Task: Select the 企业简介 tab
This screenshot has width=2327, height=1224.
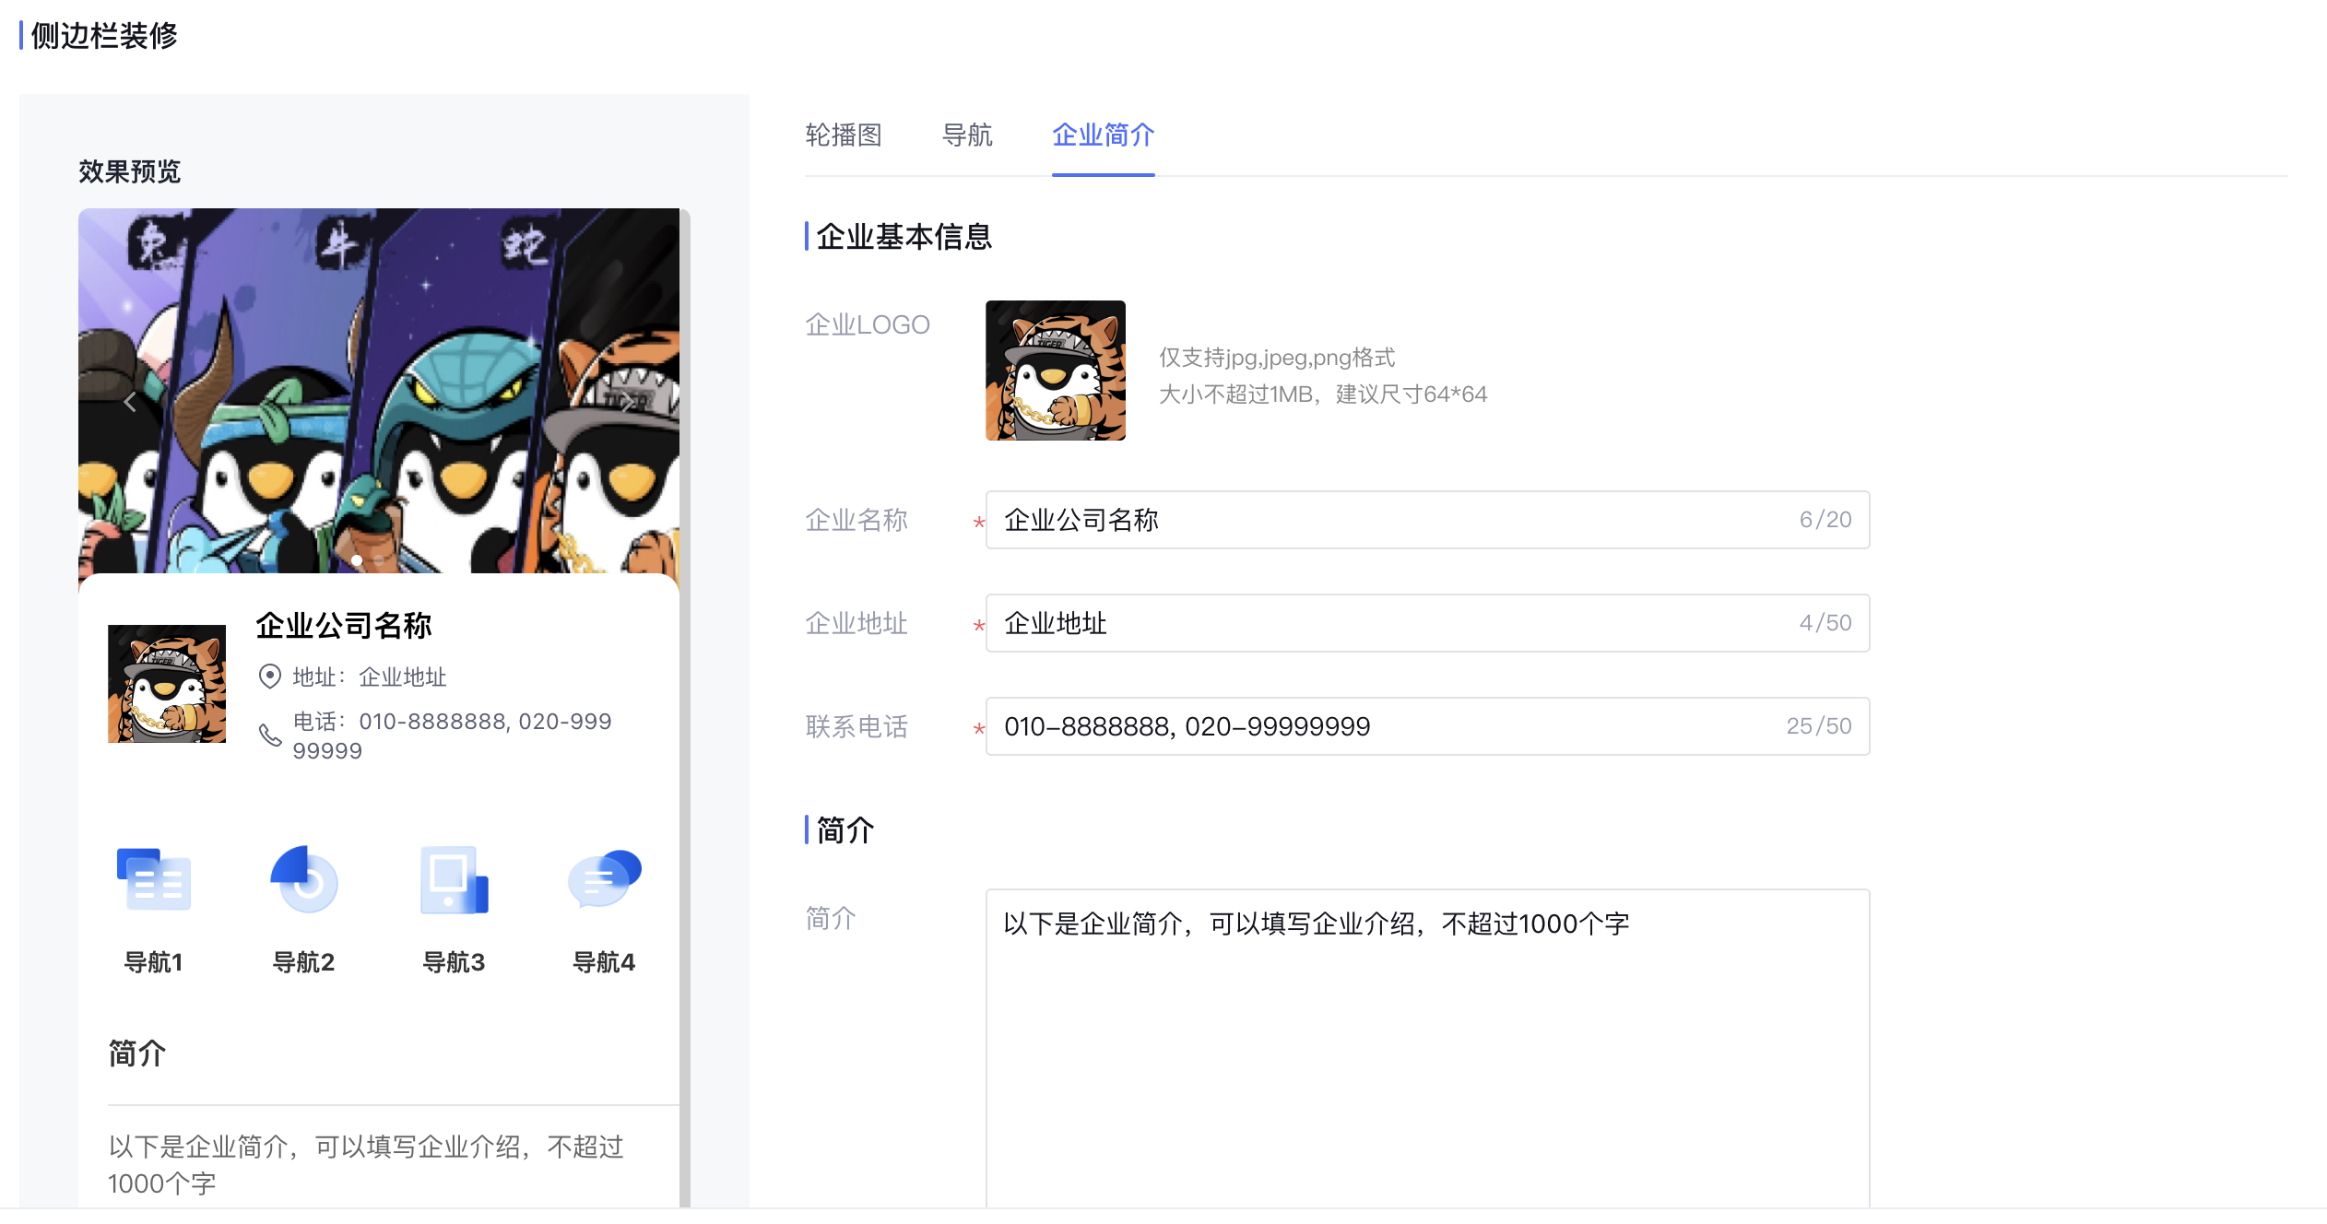Action: [1103, 135]
